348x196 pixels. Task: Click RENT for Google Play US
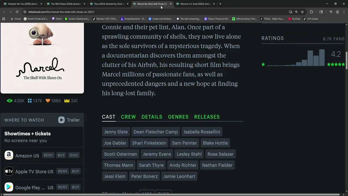pos(63,187)
